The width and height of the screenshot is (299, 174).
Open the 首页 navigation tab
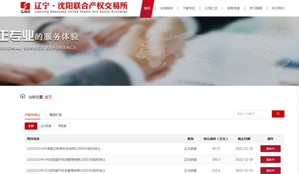click(147, 8)
